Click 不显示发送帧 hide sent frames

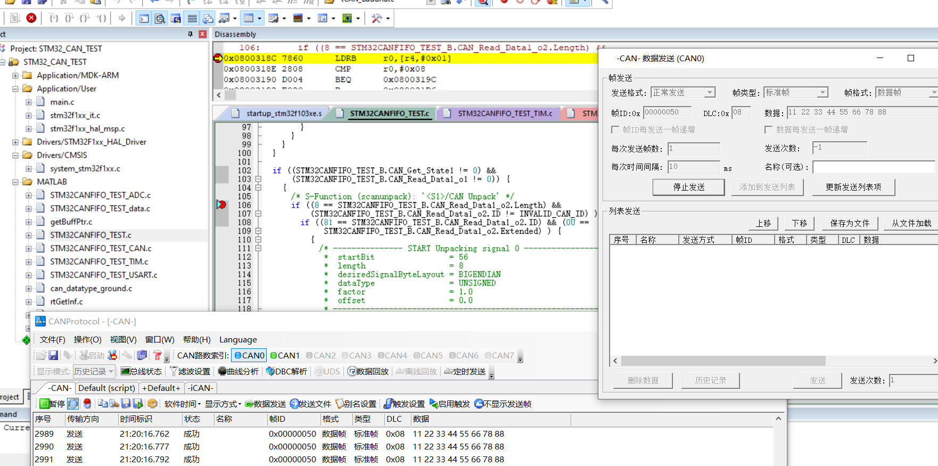[x=503, y=404]
